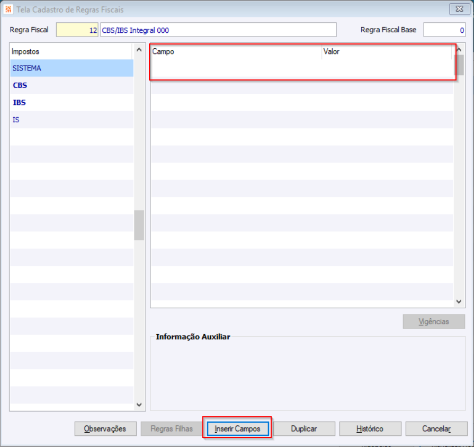
Task: Click the application icon in the title bar
Action: (8, 9)
